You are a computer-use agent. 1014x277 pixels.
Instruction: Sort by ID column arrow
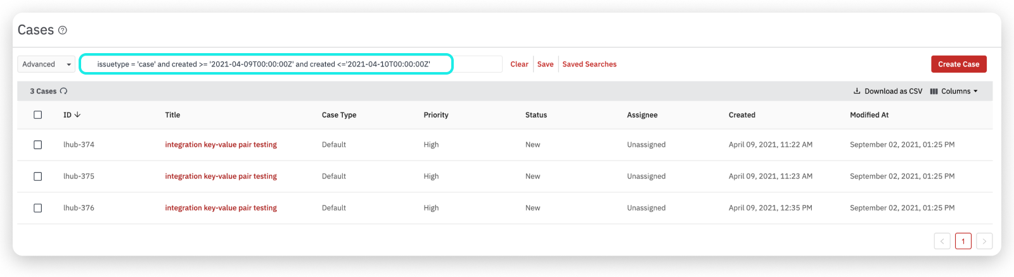pos(77,114)
